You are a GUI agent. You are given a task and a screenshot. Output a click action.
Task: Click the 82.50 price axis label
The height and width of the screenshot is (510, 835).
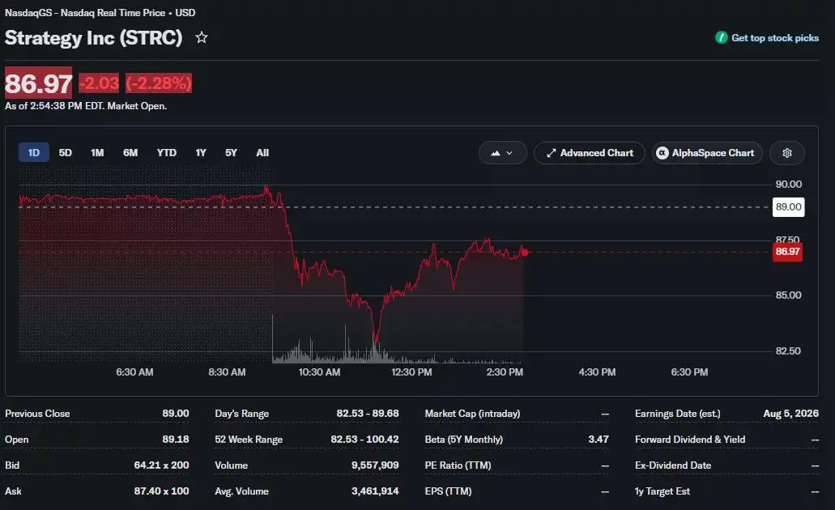pyautogui.click(x=788, y=351)
